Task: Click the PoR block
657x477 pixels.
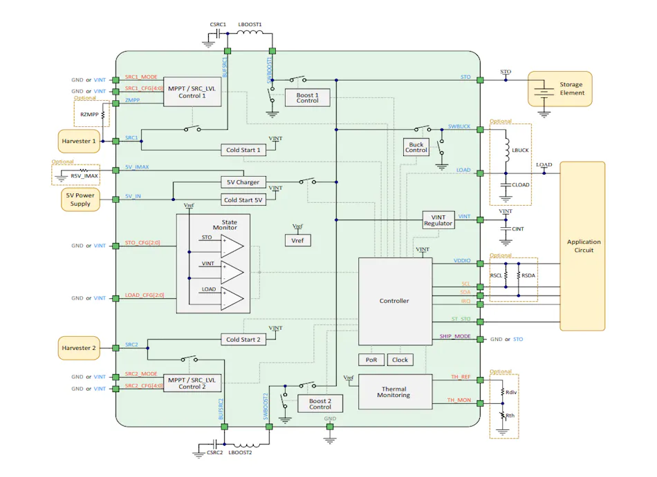Action: (371, 360)
